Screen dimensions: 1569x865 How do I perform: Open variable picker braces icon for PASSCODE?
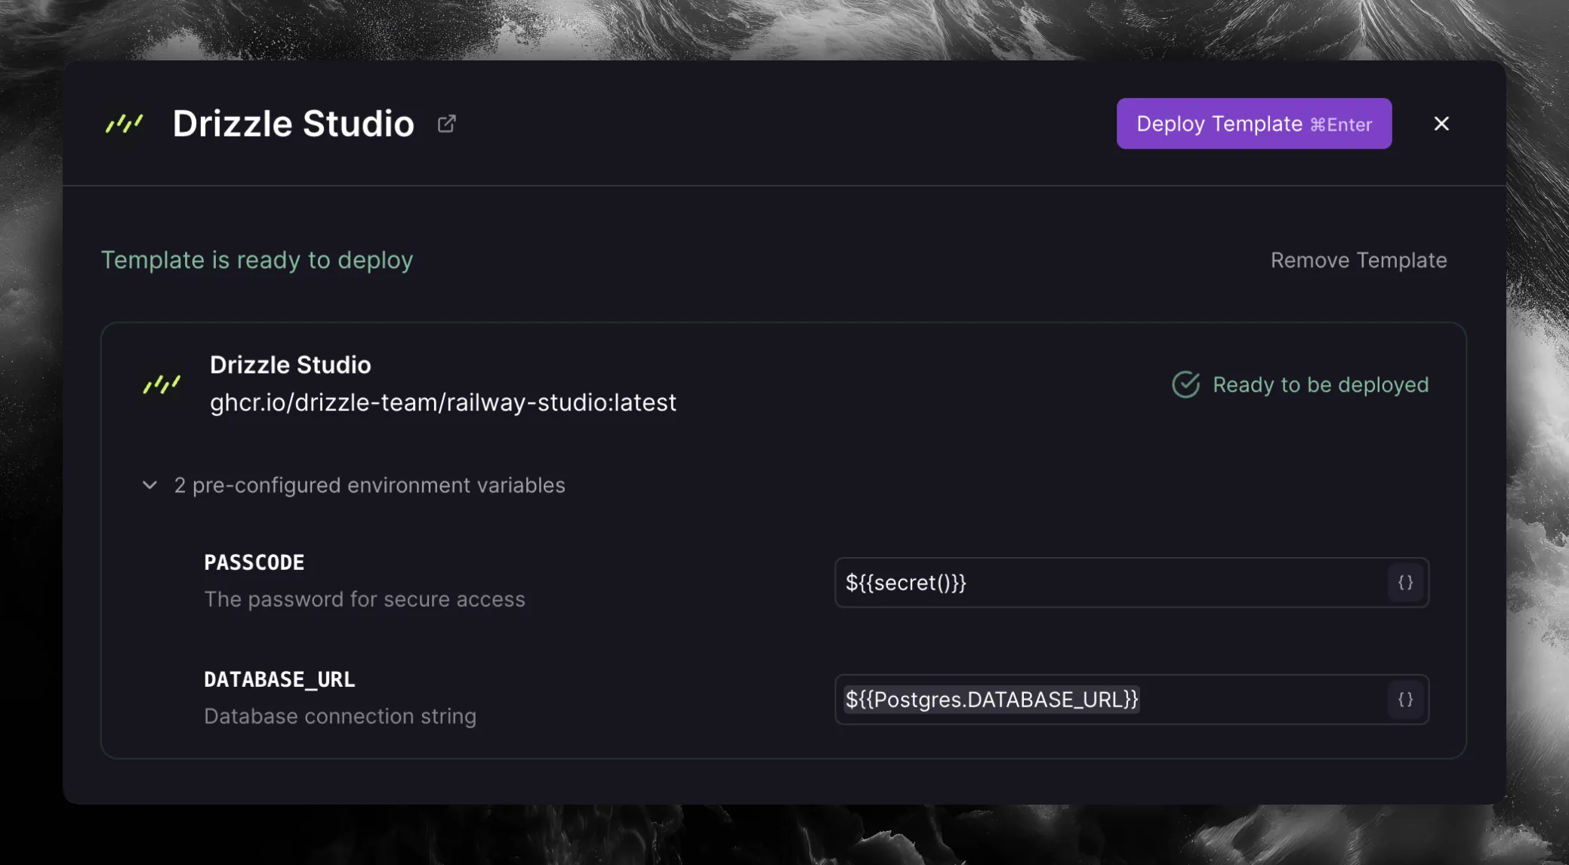point(1404,583)
